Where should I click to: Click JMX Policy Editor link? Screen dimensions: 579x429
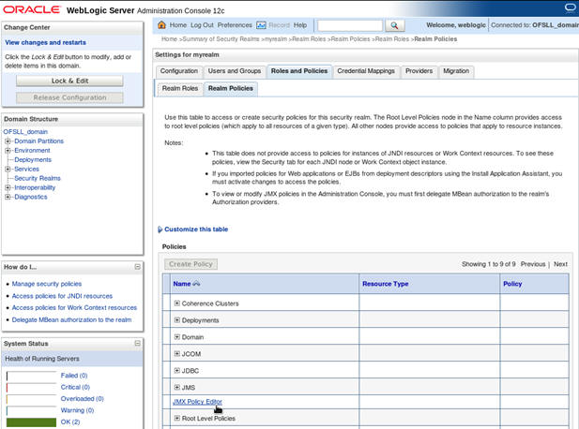tap(197, 401)
